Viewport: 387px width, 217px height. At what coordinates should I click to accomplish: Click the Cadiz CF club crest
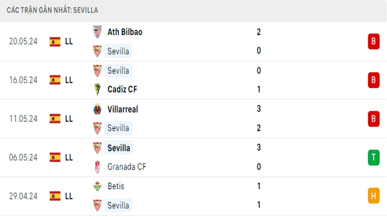[x=97, y=89]
